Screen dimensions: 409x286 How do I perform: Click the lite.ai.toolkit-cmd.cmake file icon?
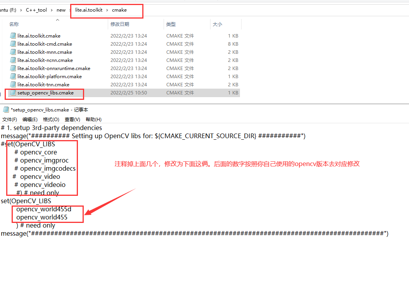coord(13,44)
